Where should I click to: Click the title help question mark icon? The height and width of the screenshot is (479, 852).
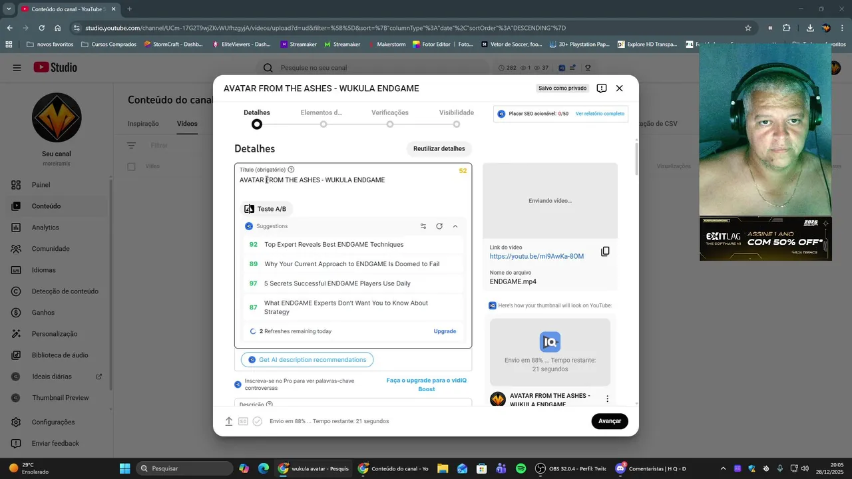point(291,170)
